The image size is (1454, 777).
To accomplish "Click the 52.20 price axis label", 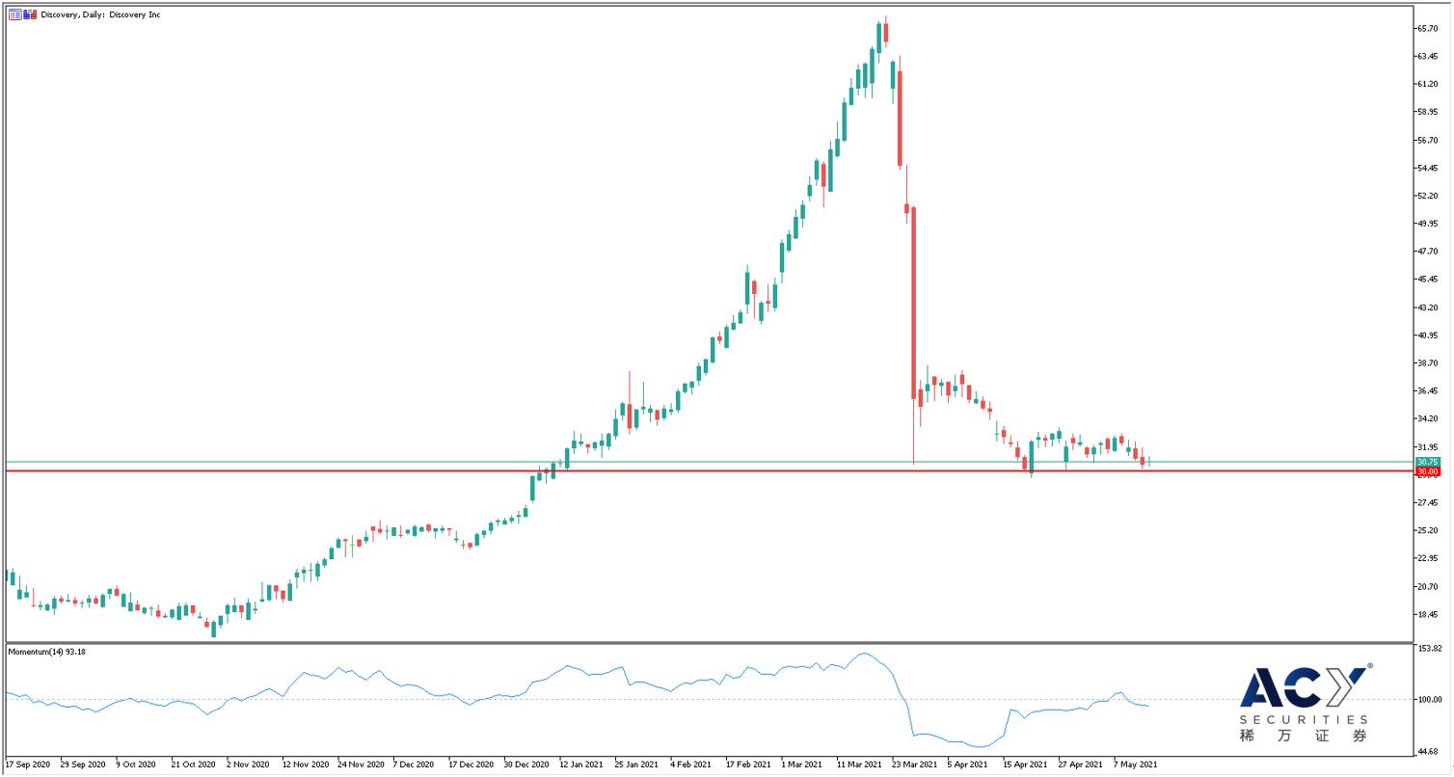I will pyautogui.click(x=1429, y=196).
